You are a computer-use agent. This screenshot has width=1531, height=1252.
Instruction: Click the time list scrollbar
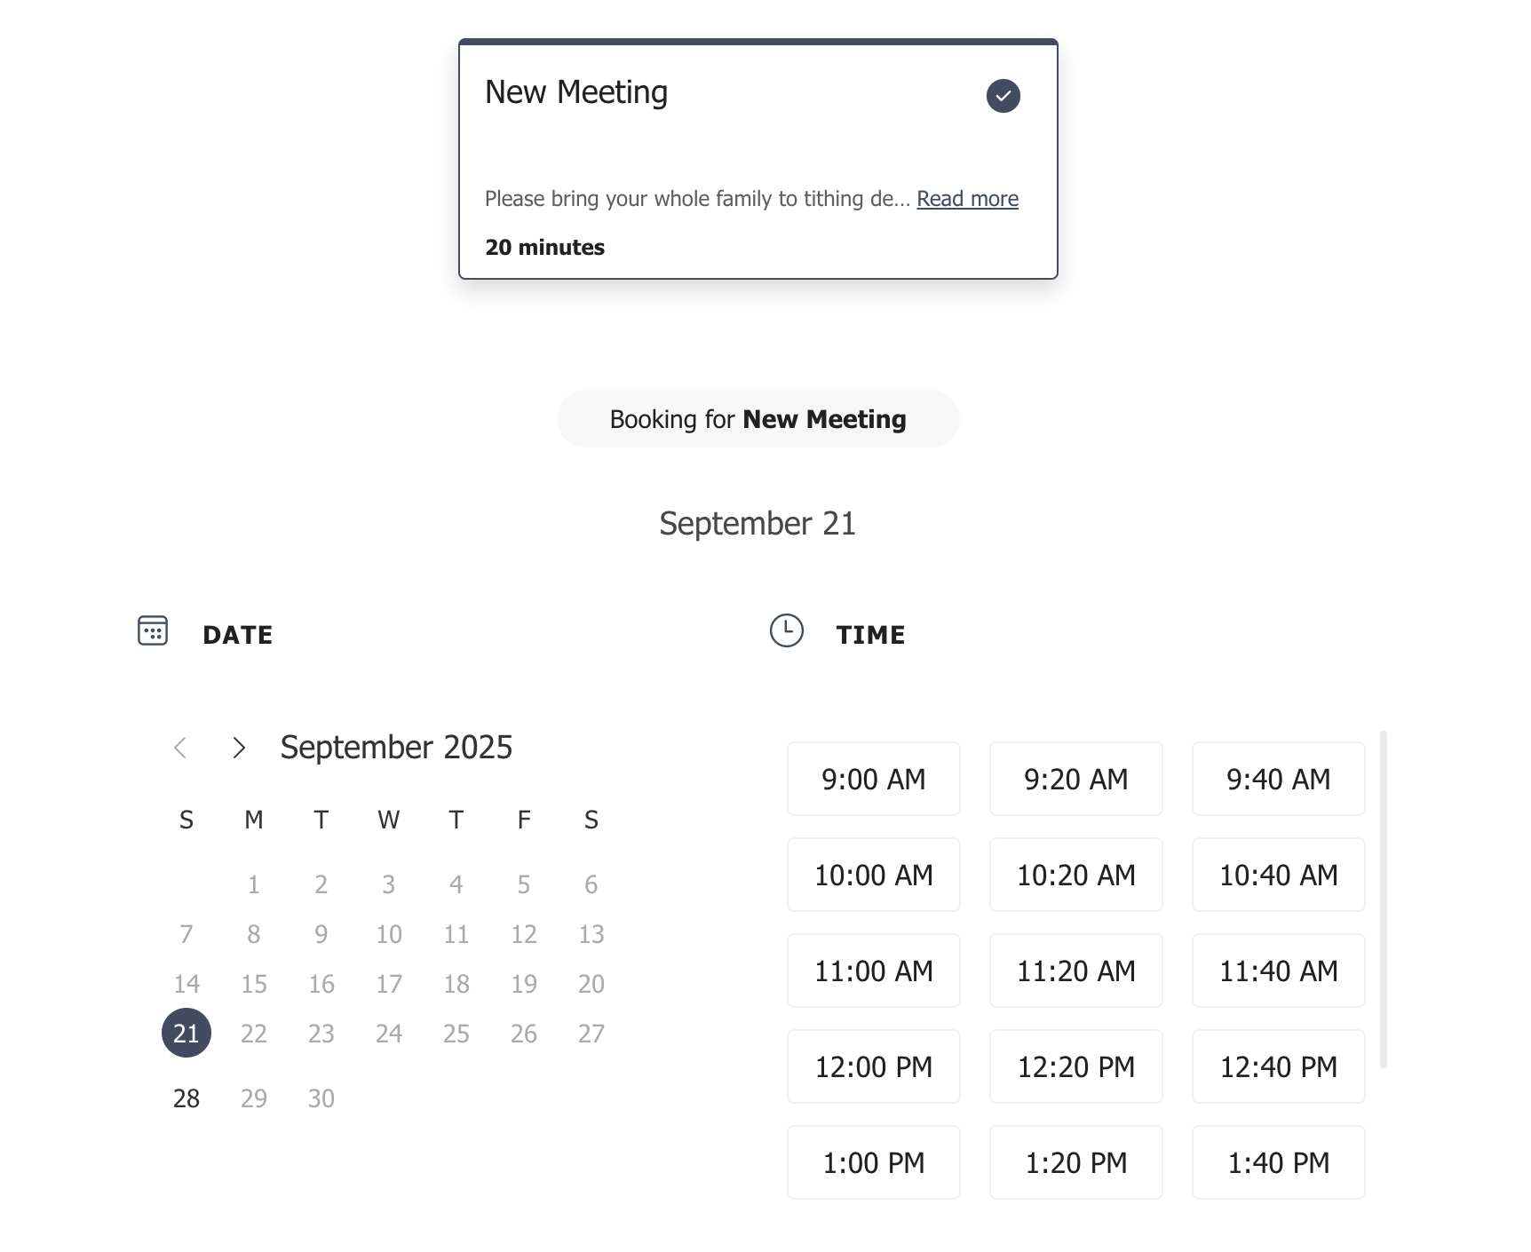coord(1384,899)
